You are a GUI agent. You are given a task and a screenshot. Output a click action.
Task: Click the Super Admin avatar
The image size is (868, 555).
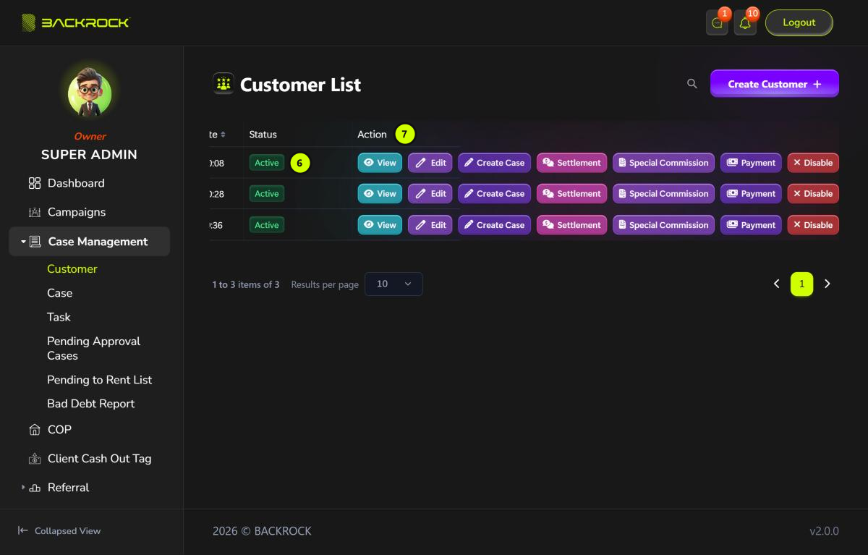[90, 94]
